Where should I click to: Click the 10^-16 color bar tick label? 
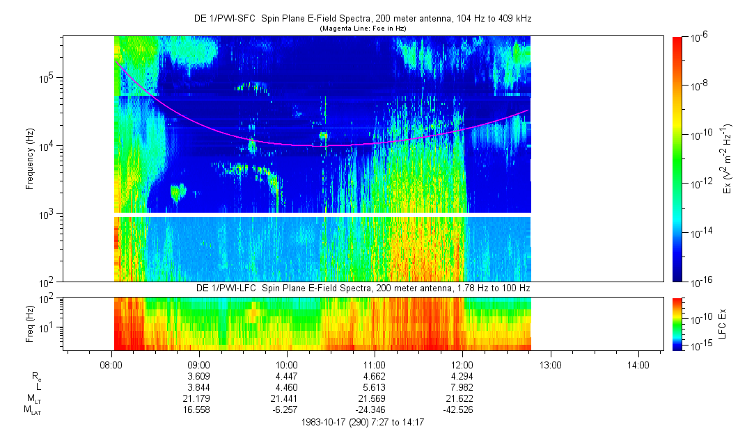(700, 282)
